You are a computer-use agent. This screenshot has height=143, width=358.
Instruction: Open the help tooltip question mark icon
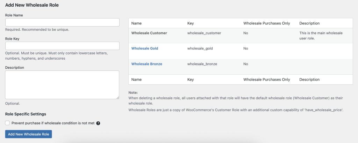98,123
